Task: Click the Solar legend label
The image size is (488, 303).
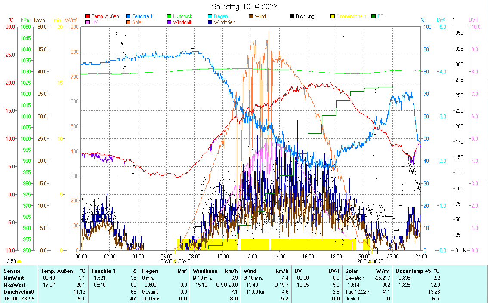Action: click(137, 22)
